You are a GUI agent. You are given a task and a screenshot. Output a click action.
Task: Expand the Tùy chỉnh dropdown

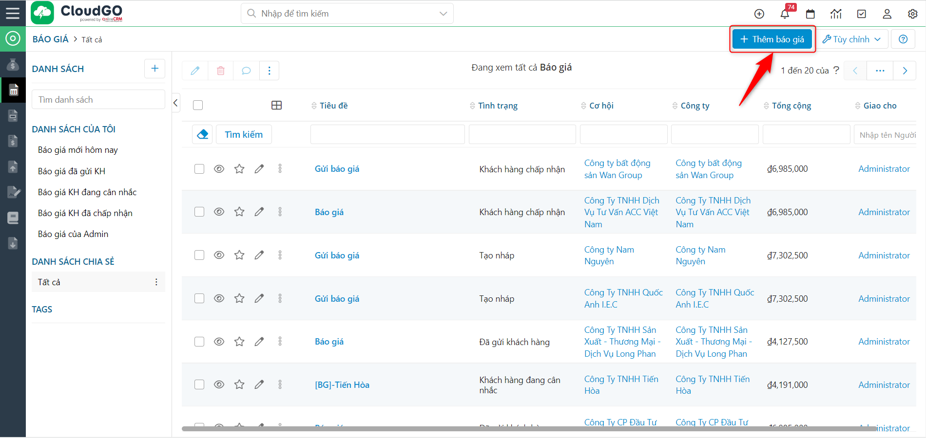click(851, 39)
